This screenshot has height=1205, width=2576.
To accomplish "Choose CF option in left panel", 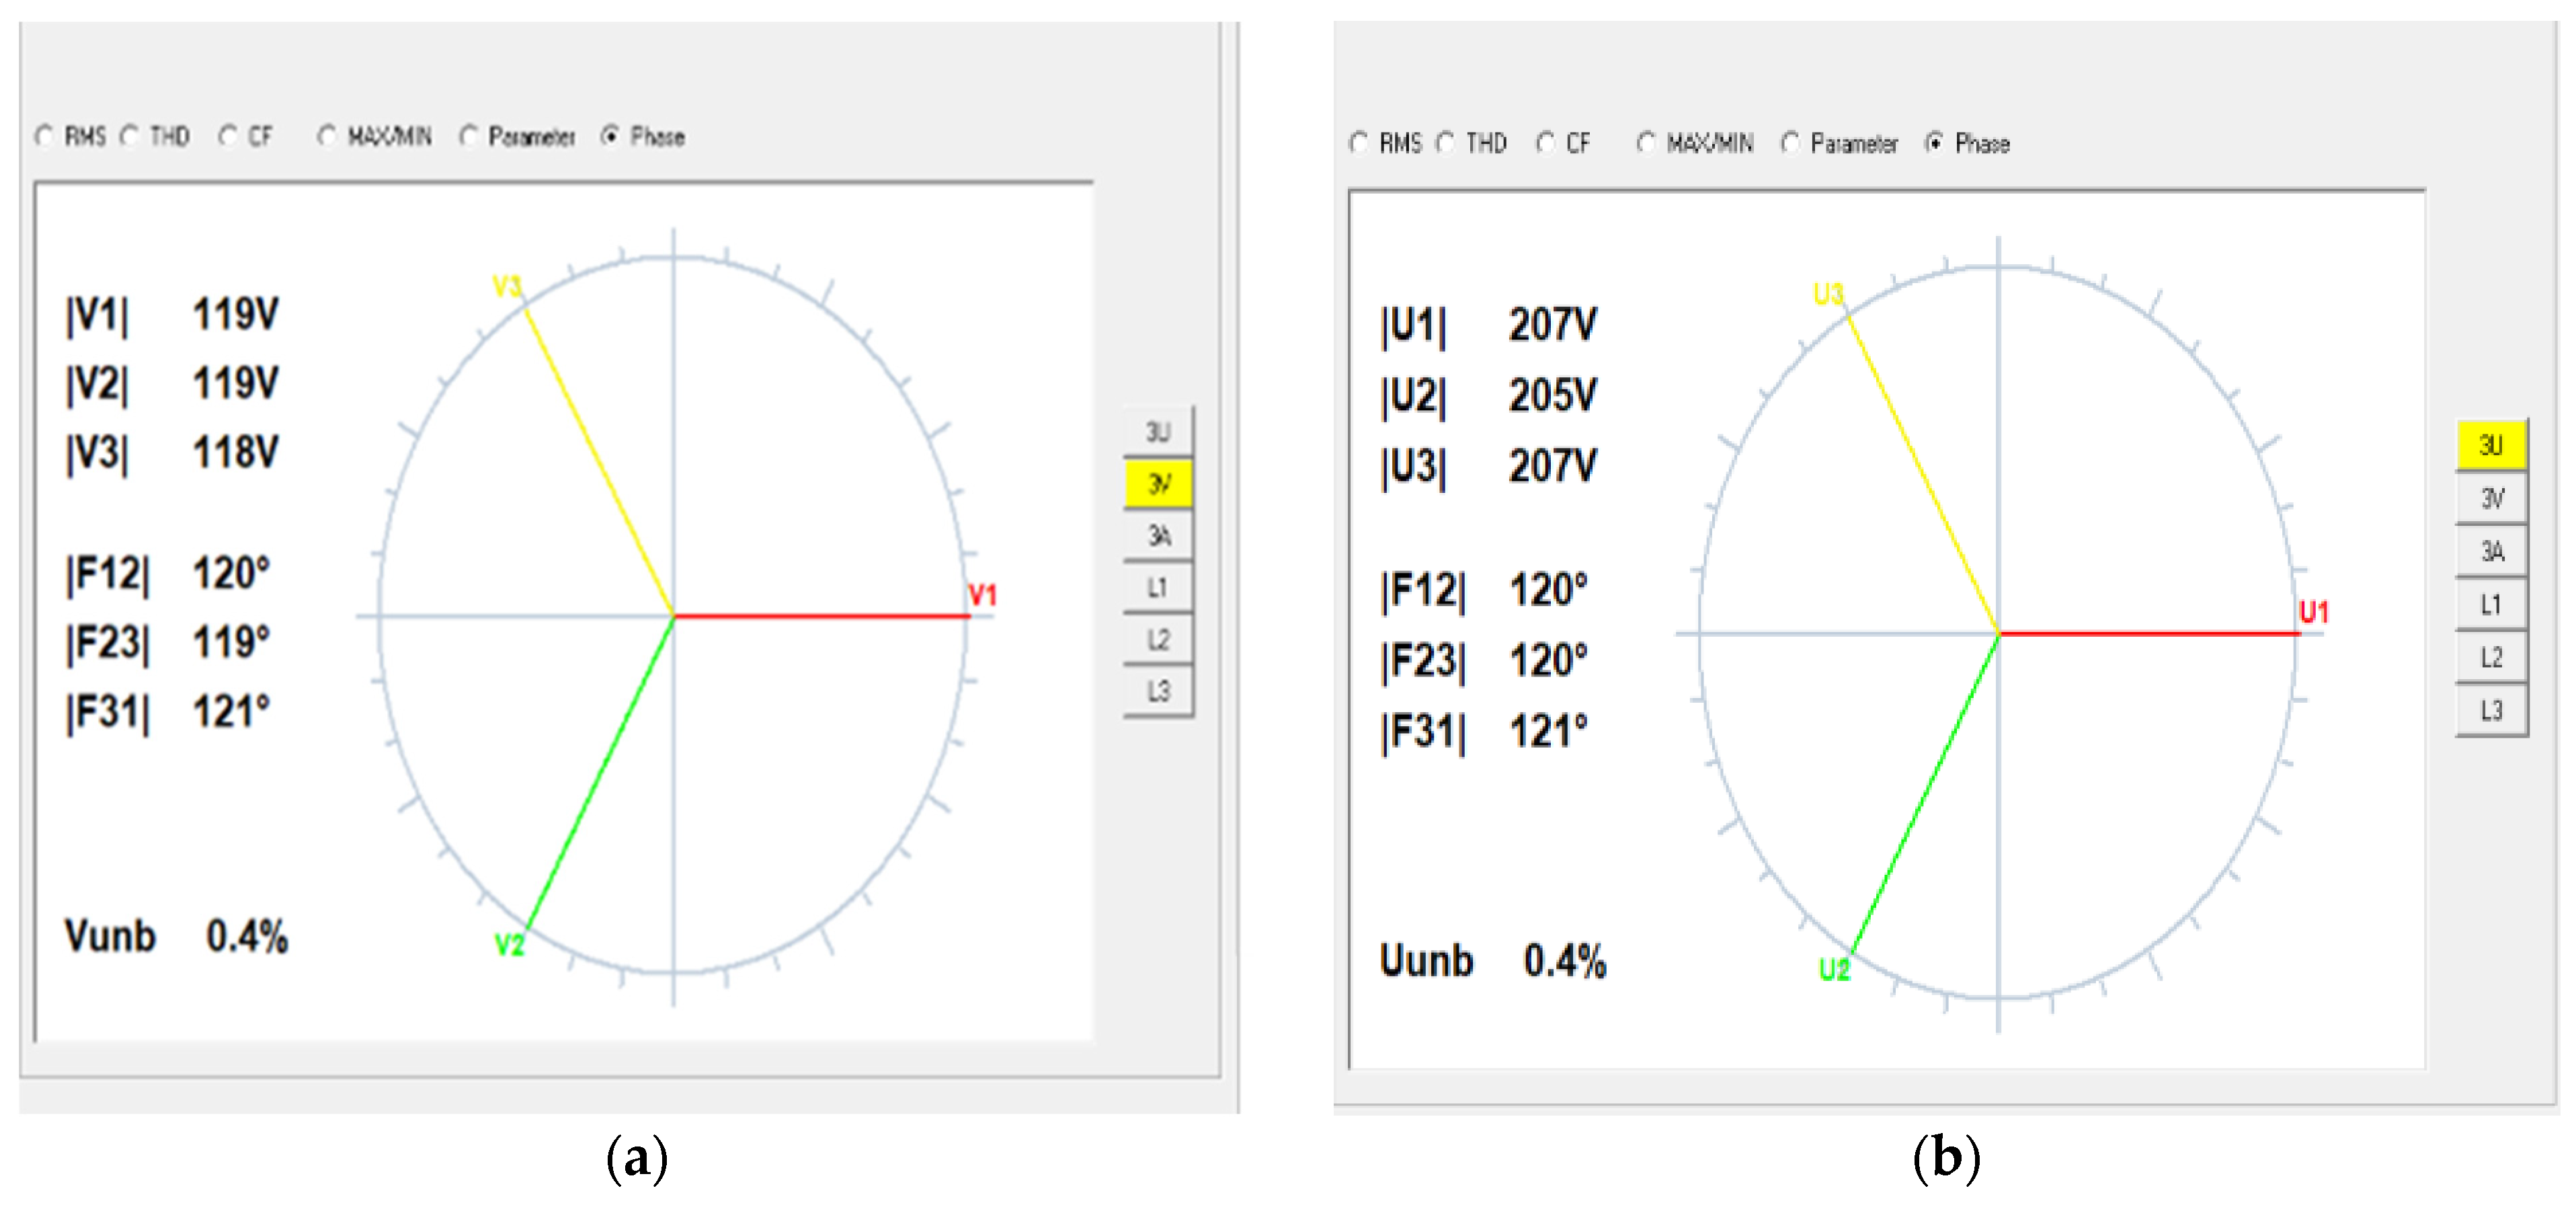I will (x=228, y=136).
